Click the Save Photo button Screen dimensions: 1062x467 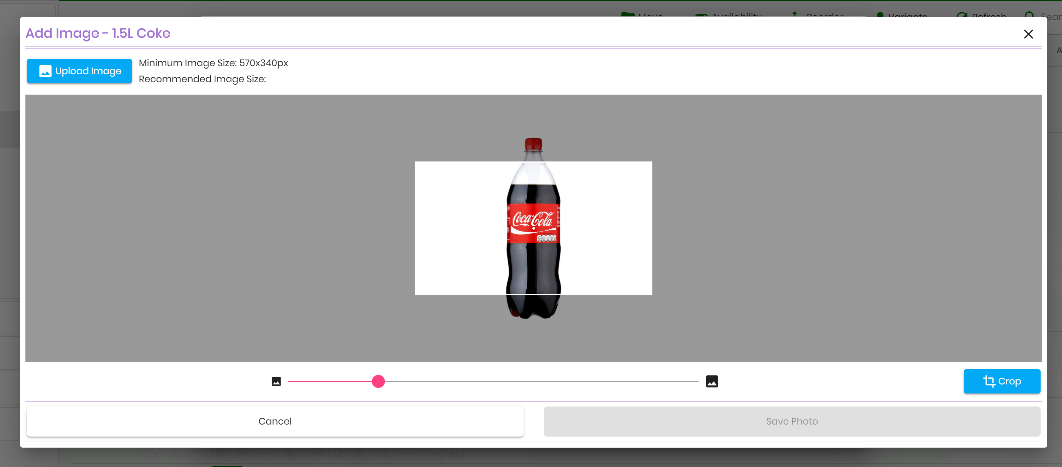(x=791, y=421)
